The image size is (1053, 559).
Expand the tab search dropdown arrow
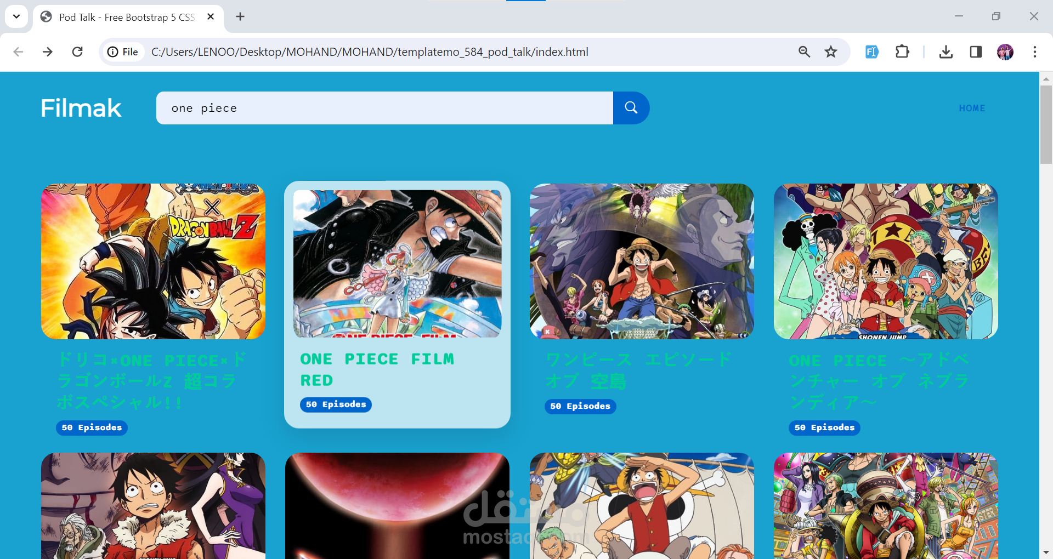pos(16,16)
